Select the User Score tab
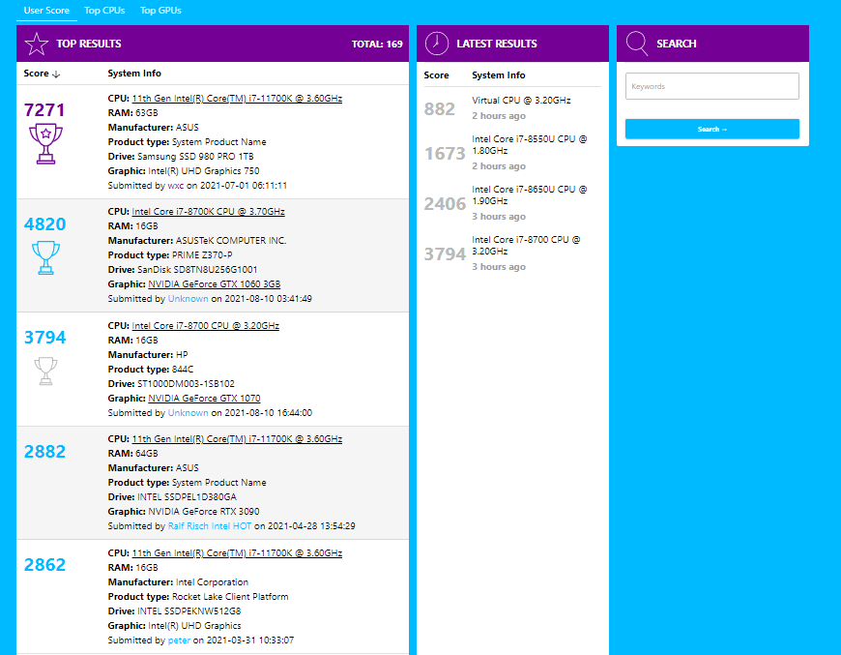Image resolution: width=841 pixels, height=655 pixels. (x=46, y=11)
